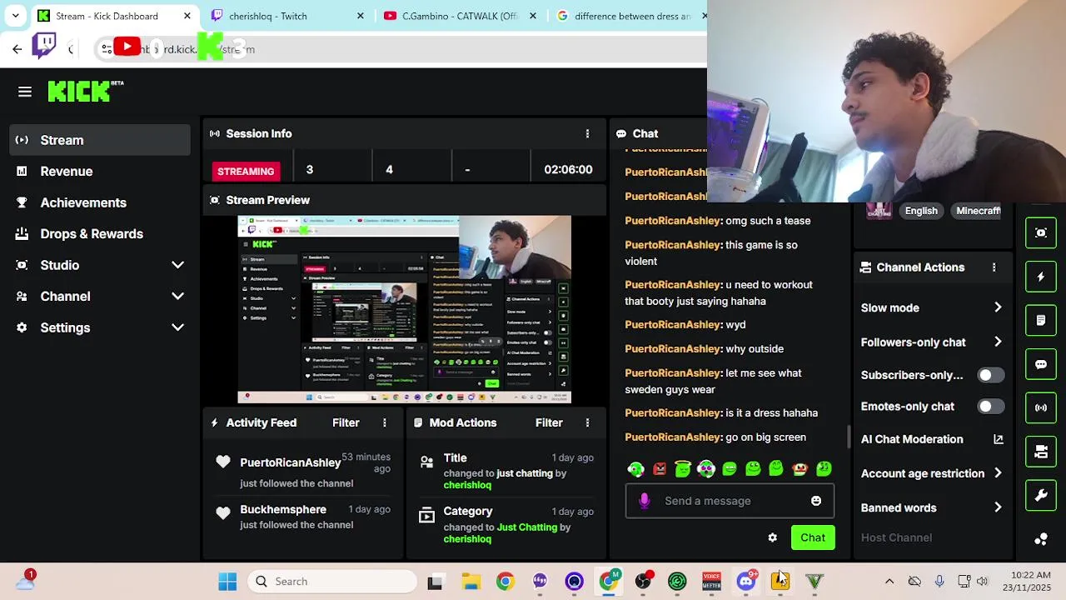
Task: Open AI Chat Moderation external link
Action: click(x=998, y=439)
